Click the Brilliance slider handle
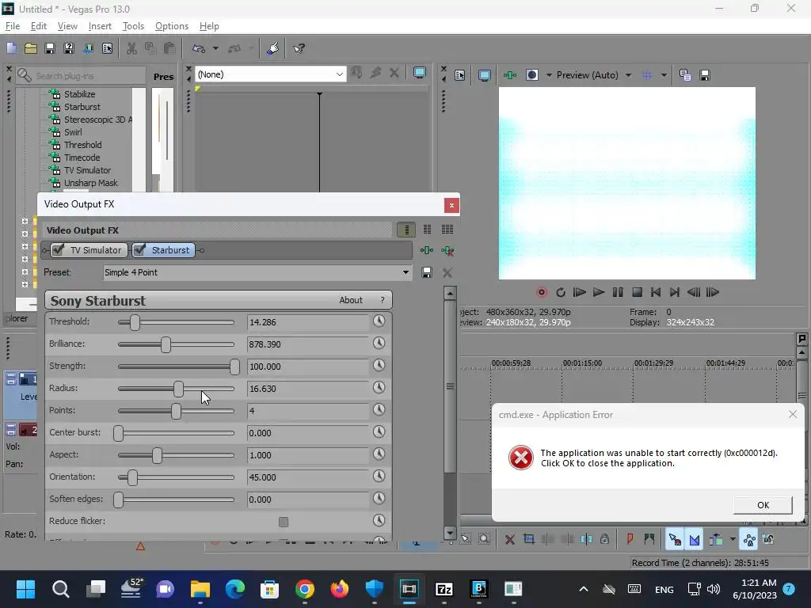 pyautogui.click(x=166, y=344)
